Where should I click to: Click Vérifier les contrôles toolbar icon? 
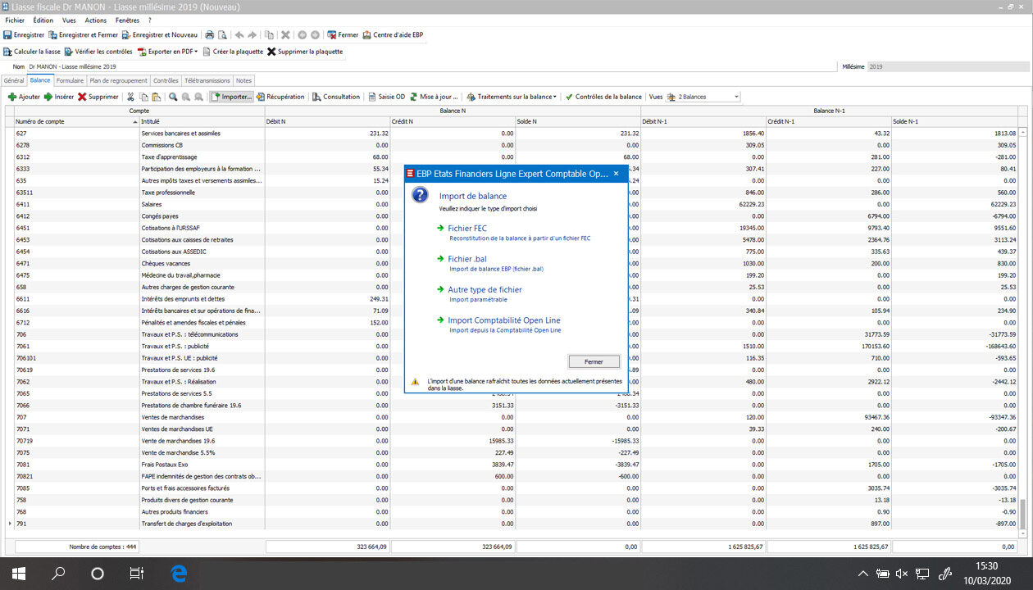tap(69, 52)
